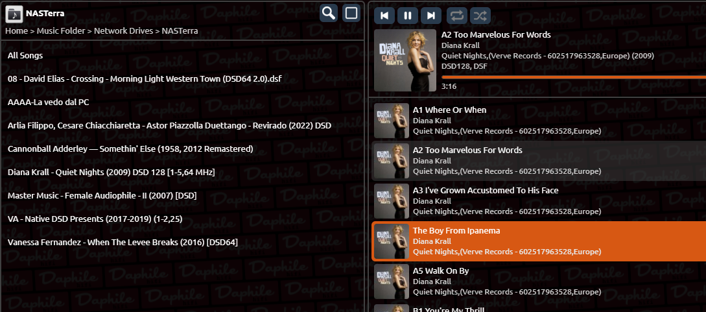
Task: Select playlist track A1 Where Or When
Action: point(539,121)
